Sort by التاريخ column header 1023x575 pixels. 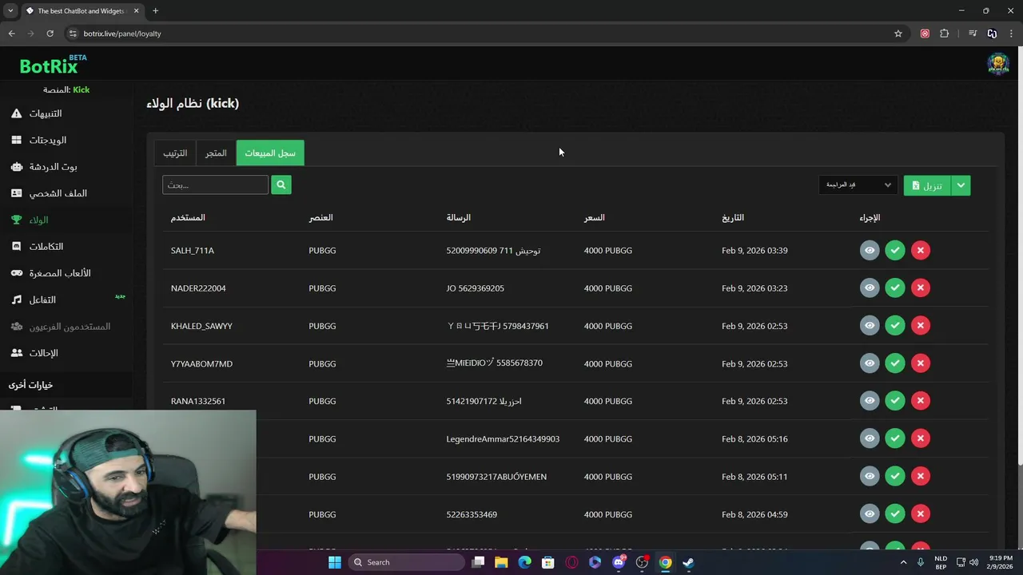(x=733, y=217)
